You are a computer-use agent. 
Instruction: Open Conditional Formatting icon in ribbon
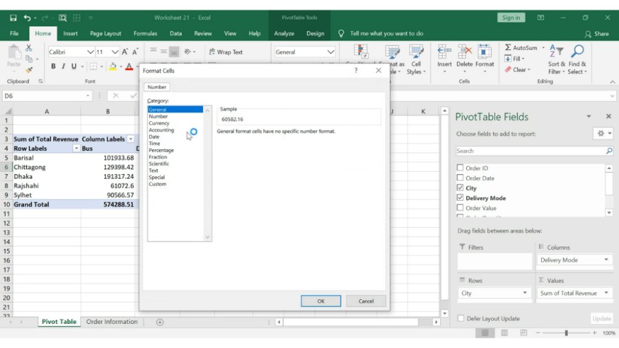tap(361, 51)
